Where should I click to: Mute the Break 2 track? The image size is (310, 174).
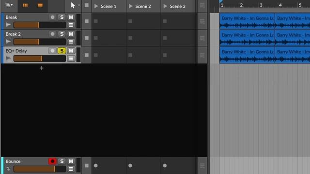click(x=71, y=34)
